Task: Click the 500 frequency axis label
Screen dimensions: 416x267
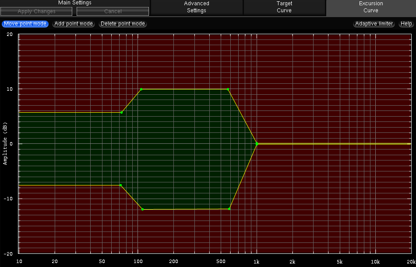Action: [x=221, y=261]
